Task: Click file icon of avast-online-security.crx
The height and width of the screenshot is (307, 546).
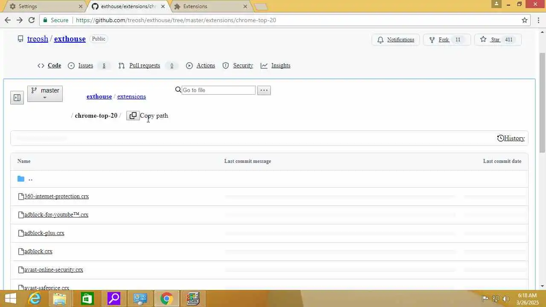Action: click(x=21, y=270)
